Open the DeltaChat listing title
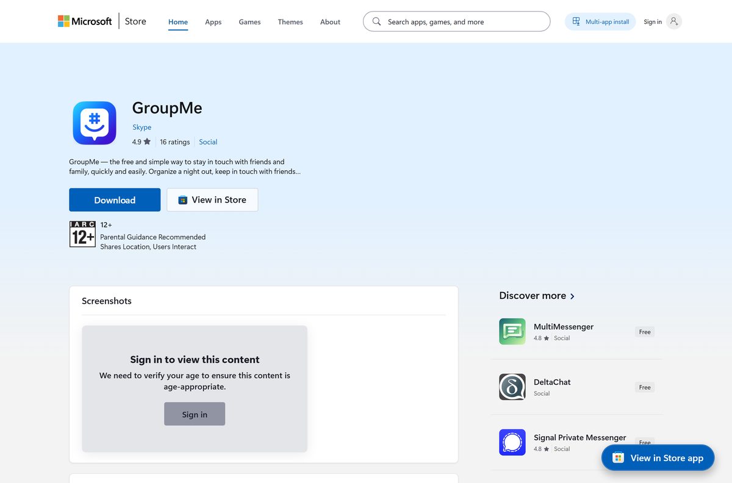 pos(552,382)
